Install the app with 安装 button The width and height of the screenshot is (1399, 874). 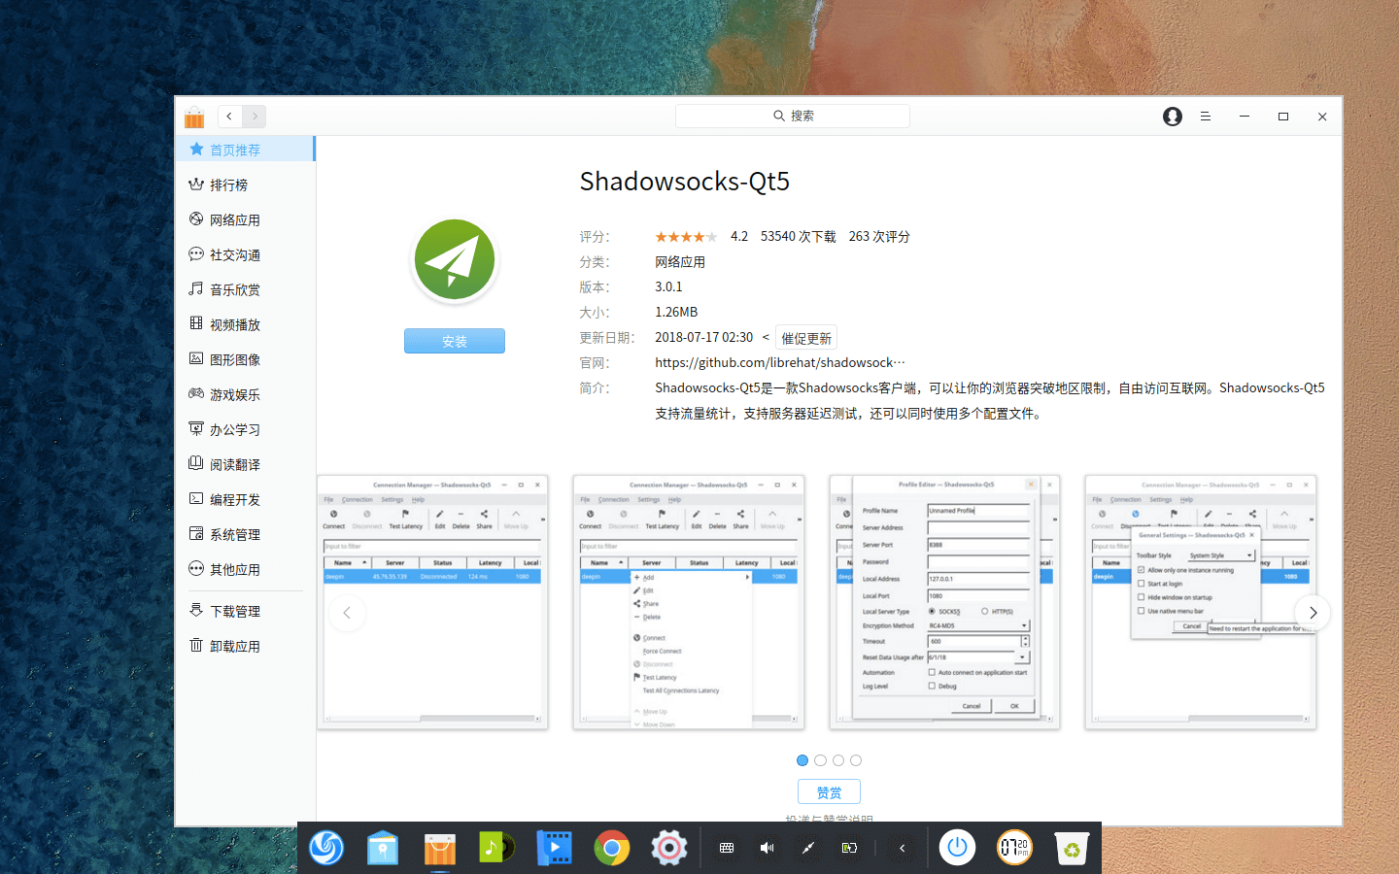click(455, 341)
